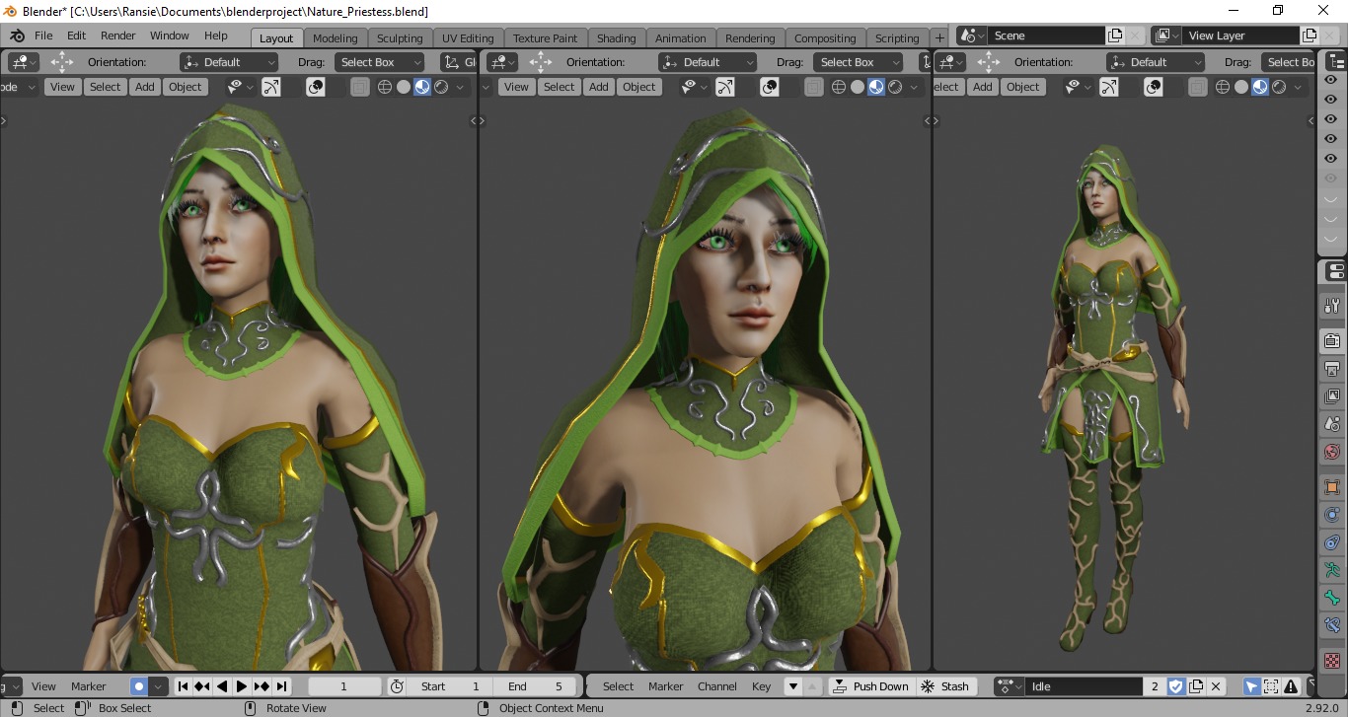Start animation playback with play button
This screenshot has width=1348, height=717.
tap(242, 686)
